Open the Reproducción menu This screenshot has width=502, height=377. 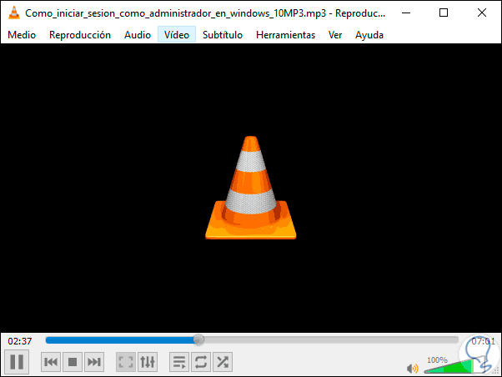80,34
